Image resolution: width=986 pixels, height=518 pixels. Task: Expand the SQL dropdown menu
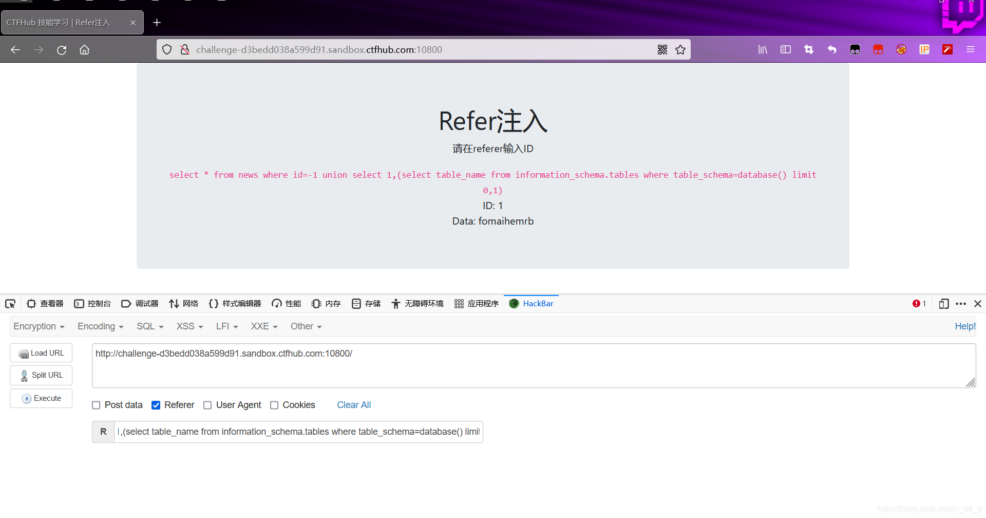(x=150, y=326)
